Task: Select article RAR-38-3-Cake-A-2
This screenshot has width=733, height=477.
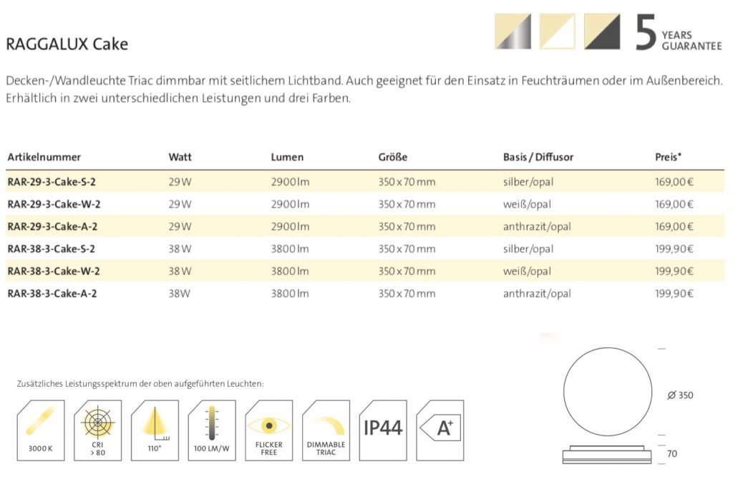Action: click(52, 294)
